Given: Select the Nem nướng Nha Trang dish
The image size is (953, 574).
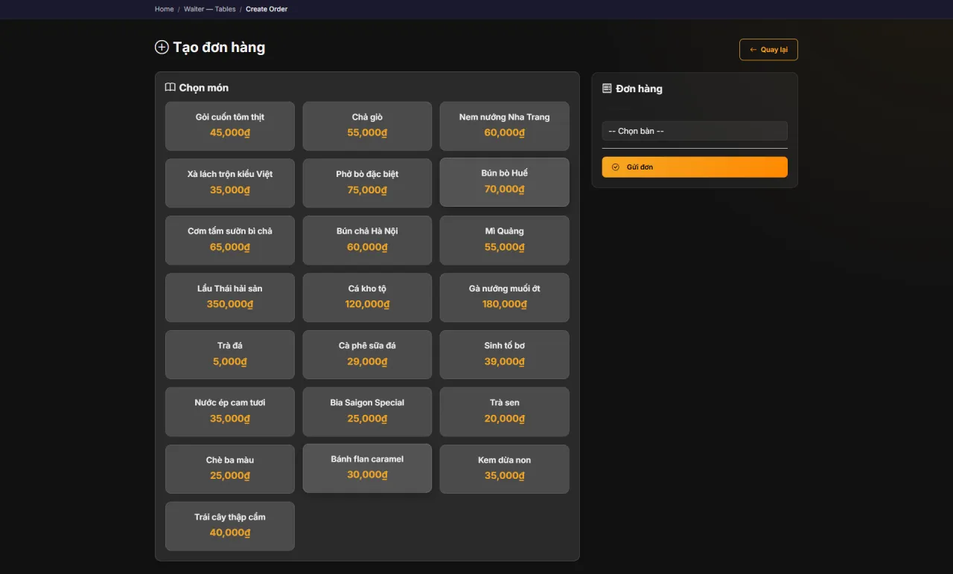Looking at the screenshot, I should (505, 126).
